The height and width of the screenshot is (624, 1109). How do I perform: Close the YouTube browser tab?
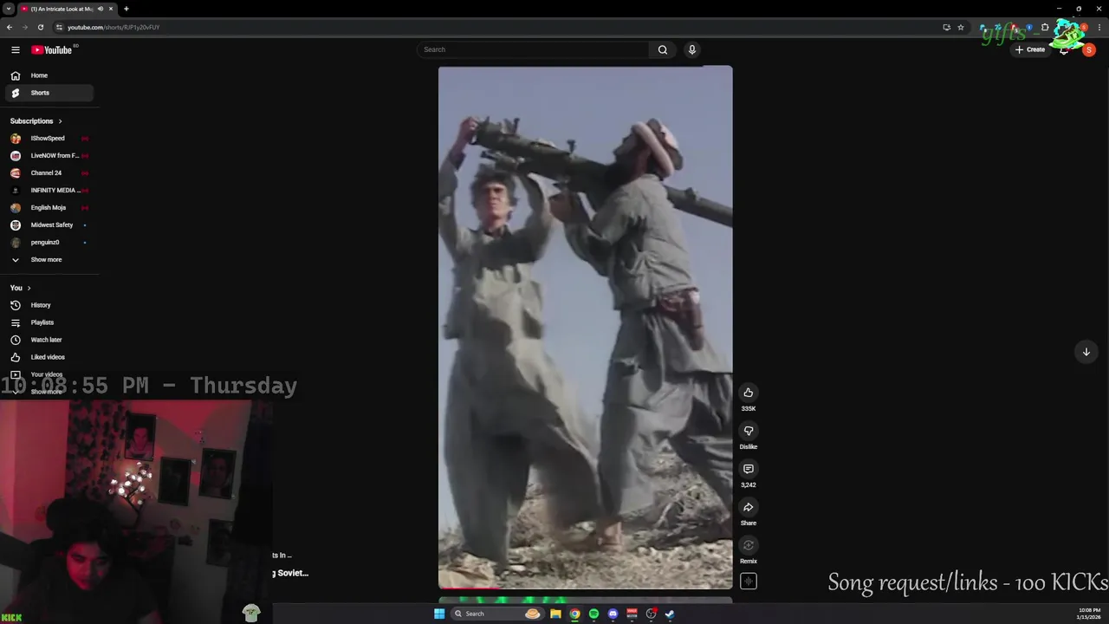(x=111, y=9)
